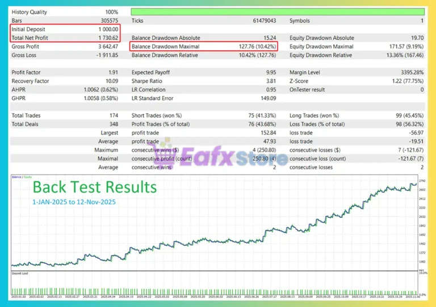Click the Long Trades value 99 (45.45%)

pos(409,115)
